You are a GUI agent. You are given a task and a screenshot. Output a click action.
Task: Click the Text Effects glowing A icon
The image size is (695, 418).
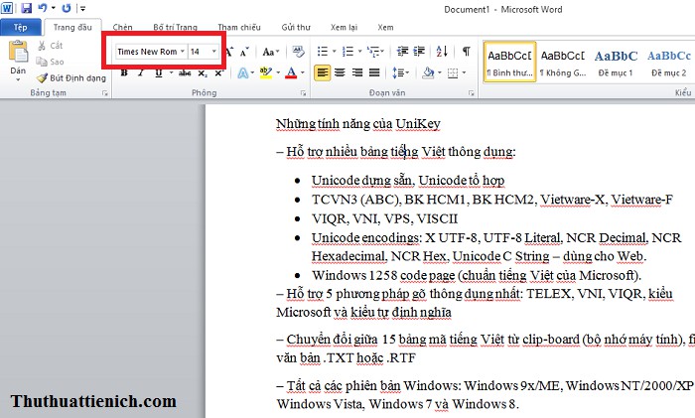click(240, 72)
